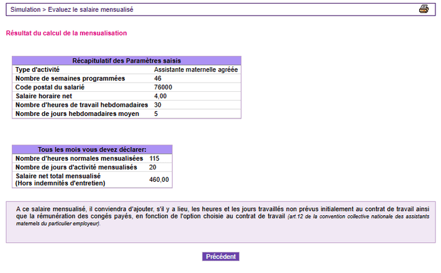Select the monthly salary value 460,00
Viewport: 441px width, 273px height.
click(x=159, y=179)
